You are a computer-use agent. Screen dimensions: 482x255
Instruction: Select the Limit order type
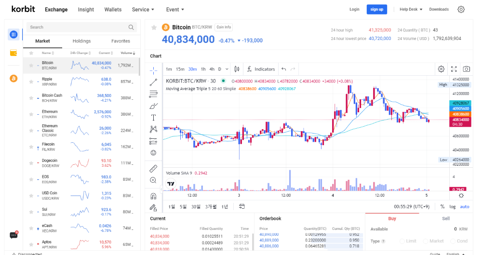(408, 241)
